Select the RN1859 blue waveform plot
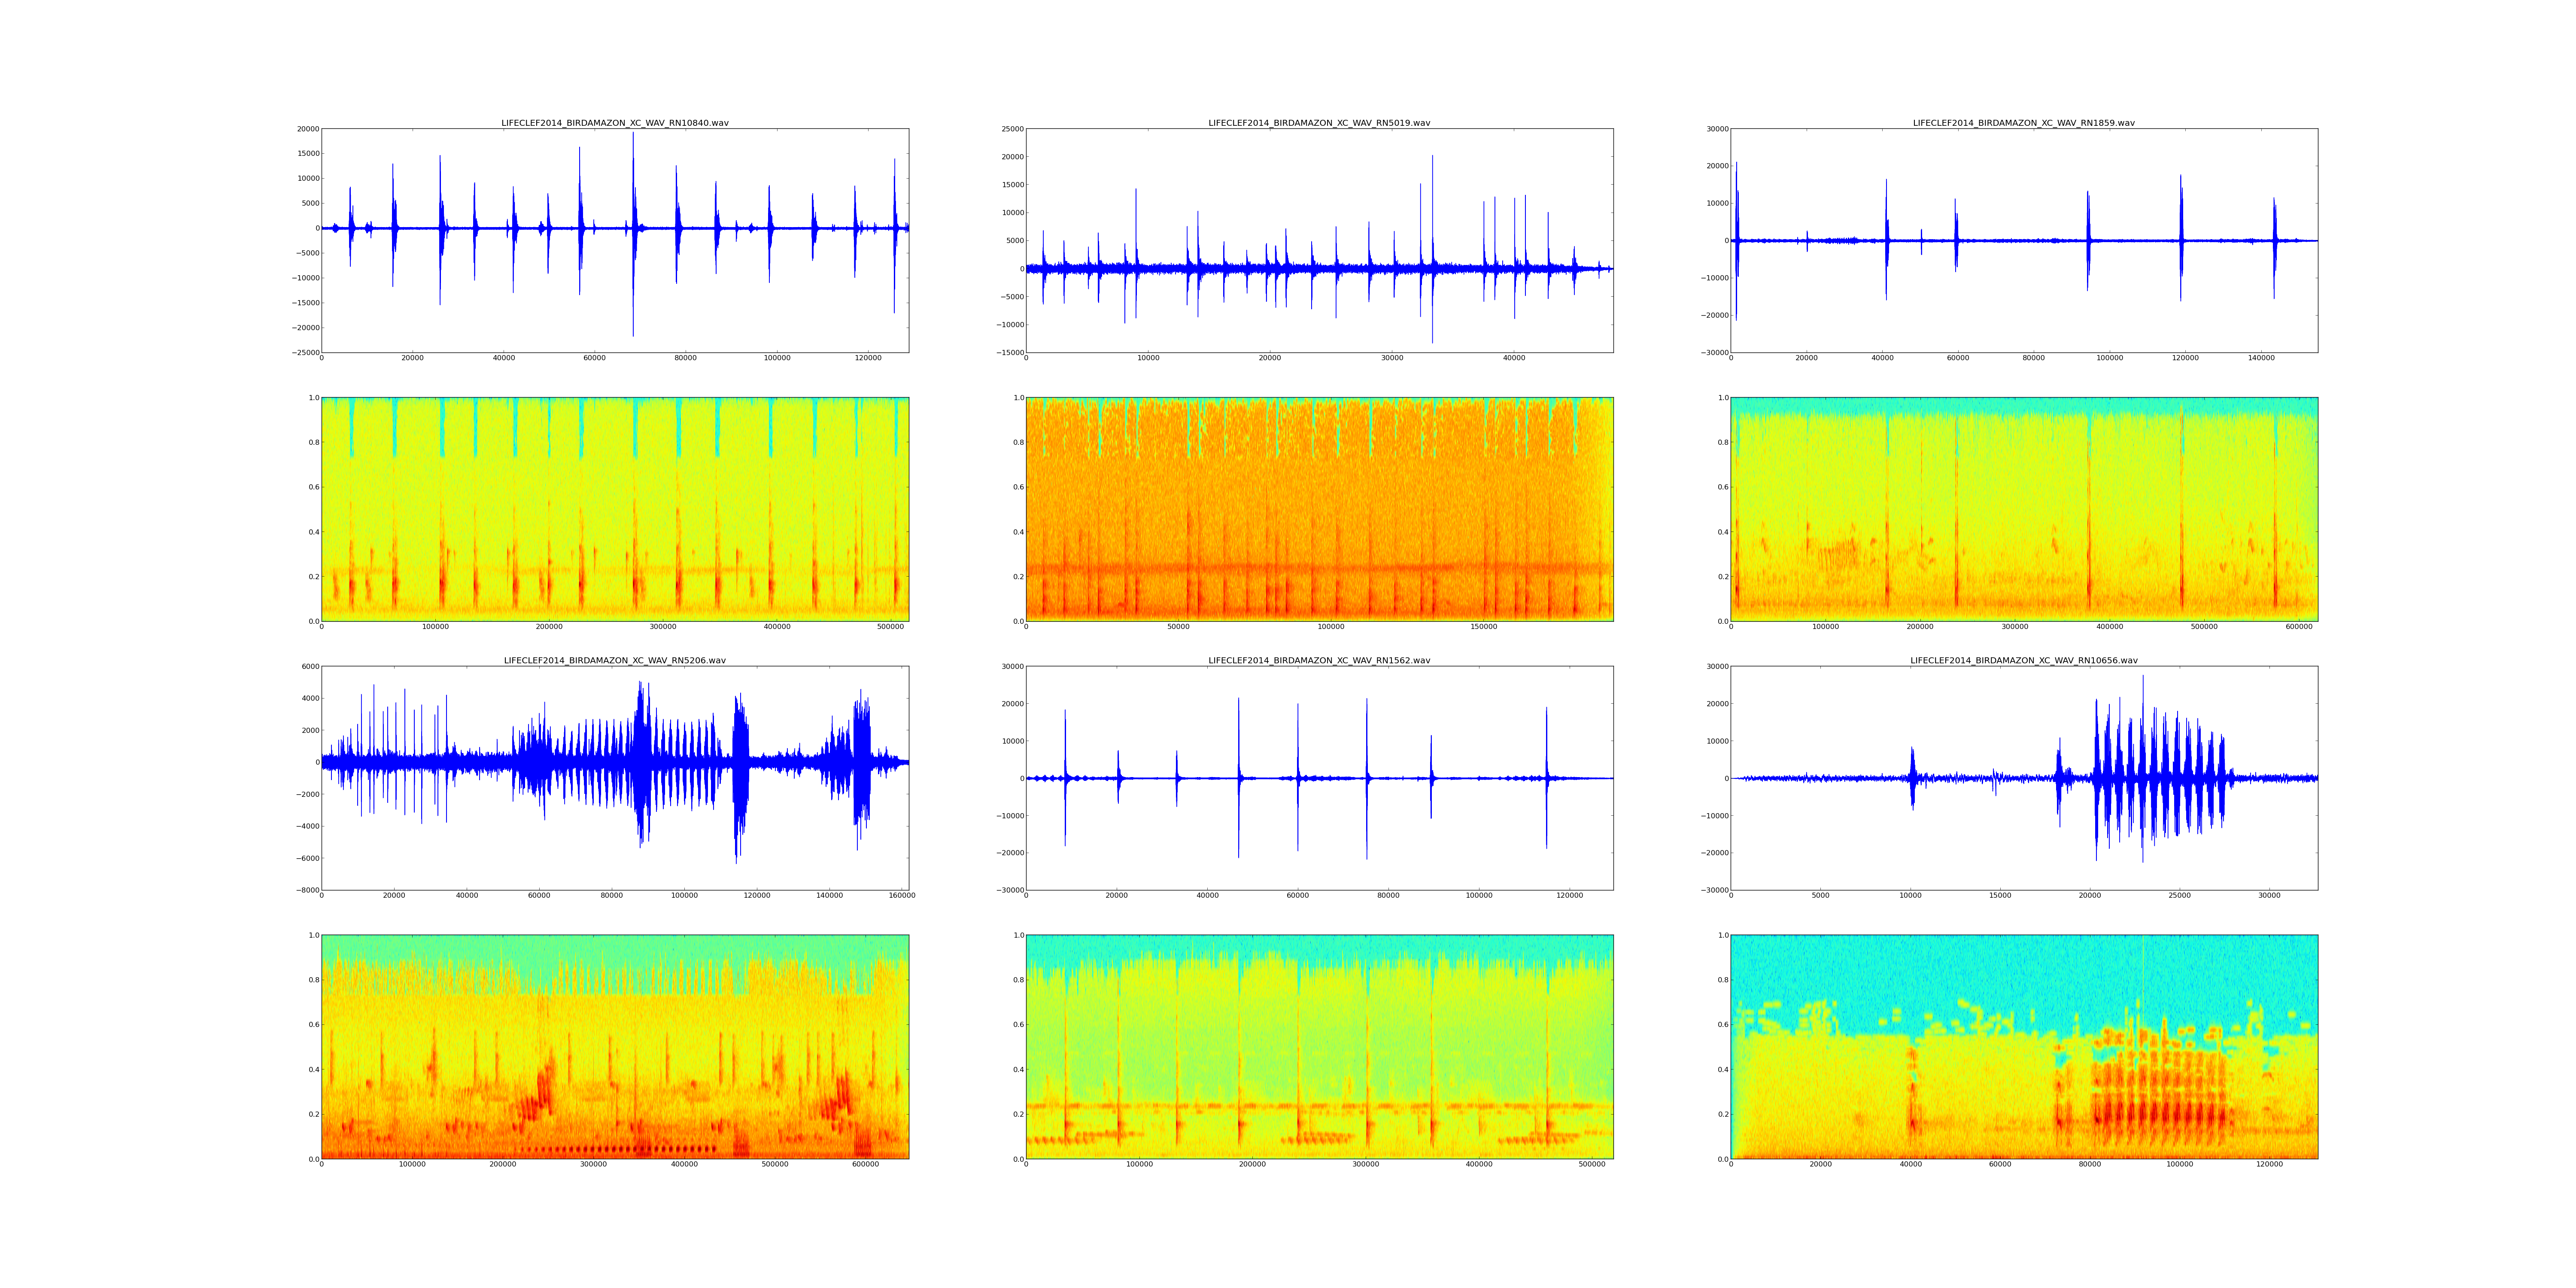 pos(2023,240)
